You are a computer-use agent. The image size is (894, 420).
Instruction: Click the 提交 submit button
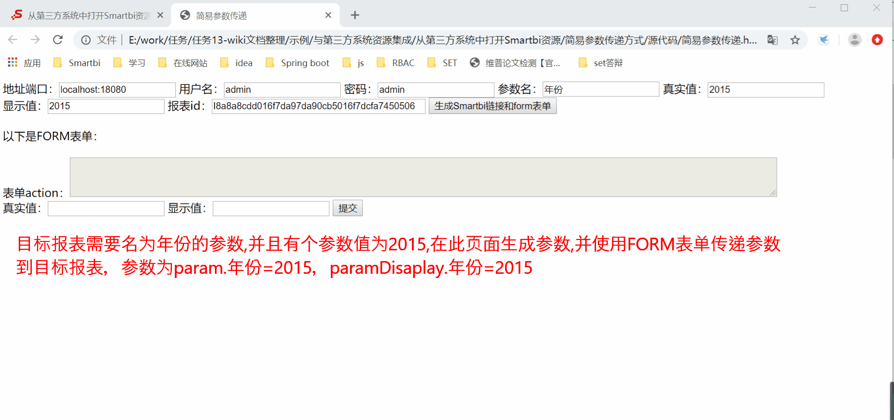coord(348,208)
